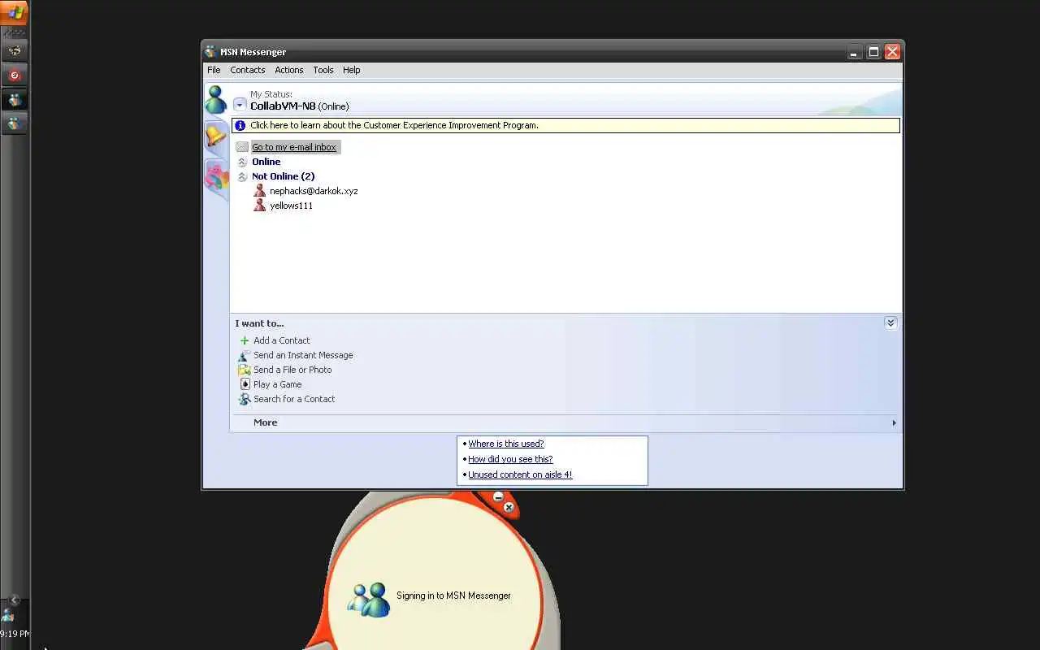Click the Windows Start button

tap(14, 12)
